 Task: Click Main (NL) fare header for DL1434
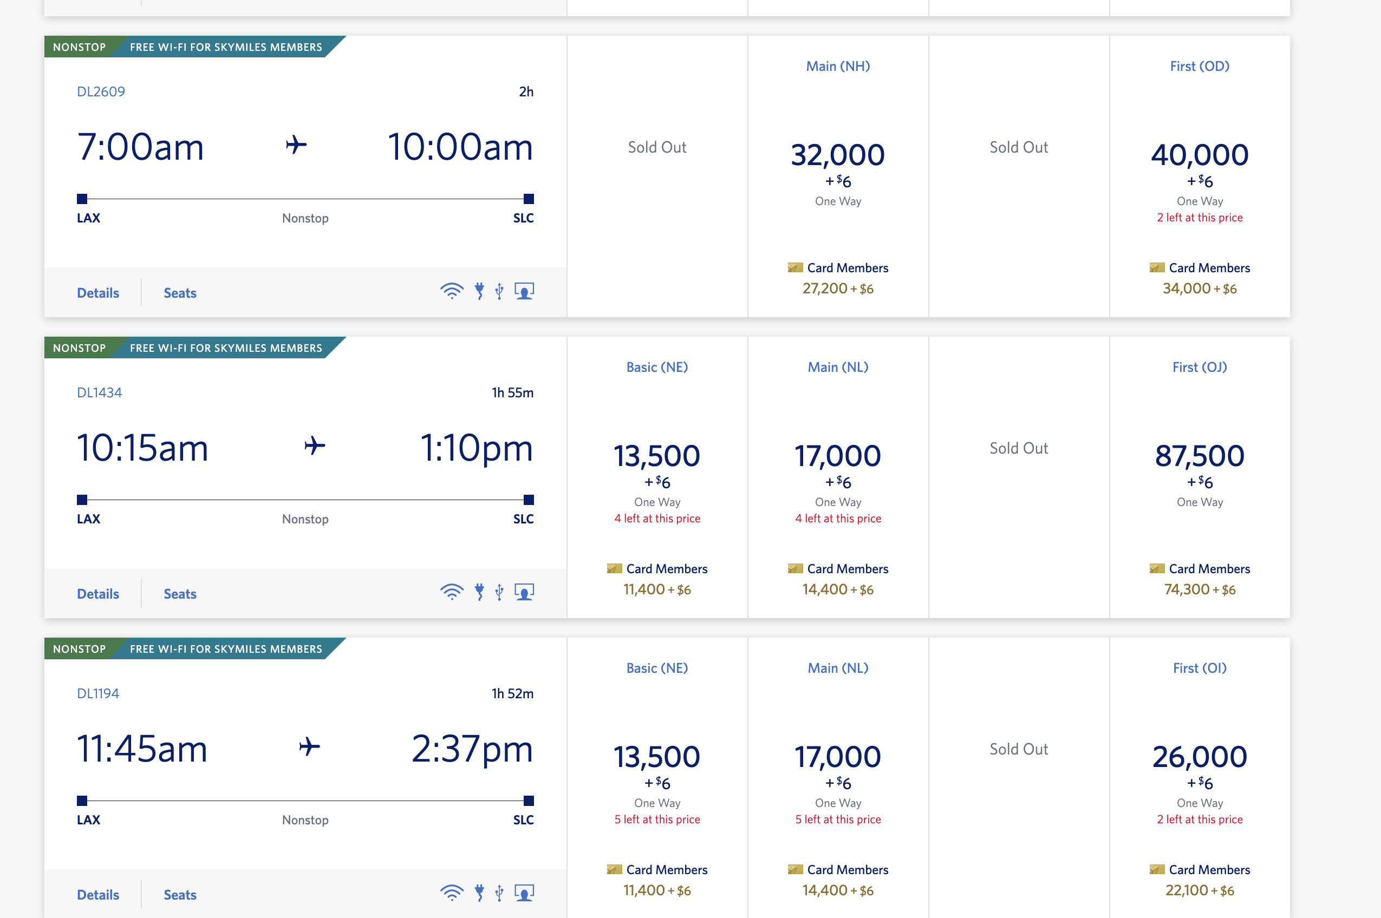[x=837, y=367]
